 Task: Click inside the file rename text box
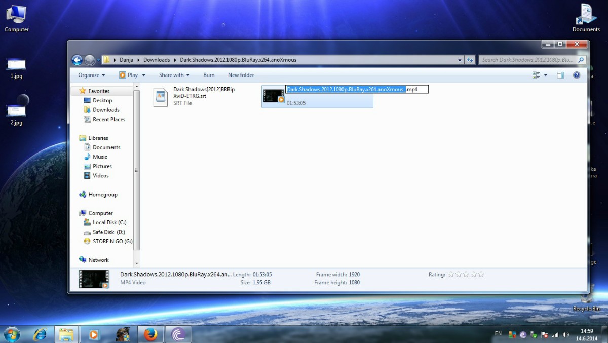[357, 89]
